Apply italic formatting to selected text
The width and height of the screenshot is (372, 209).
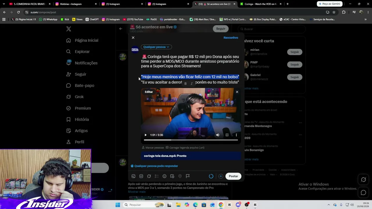click(192, 84)
